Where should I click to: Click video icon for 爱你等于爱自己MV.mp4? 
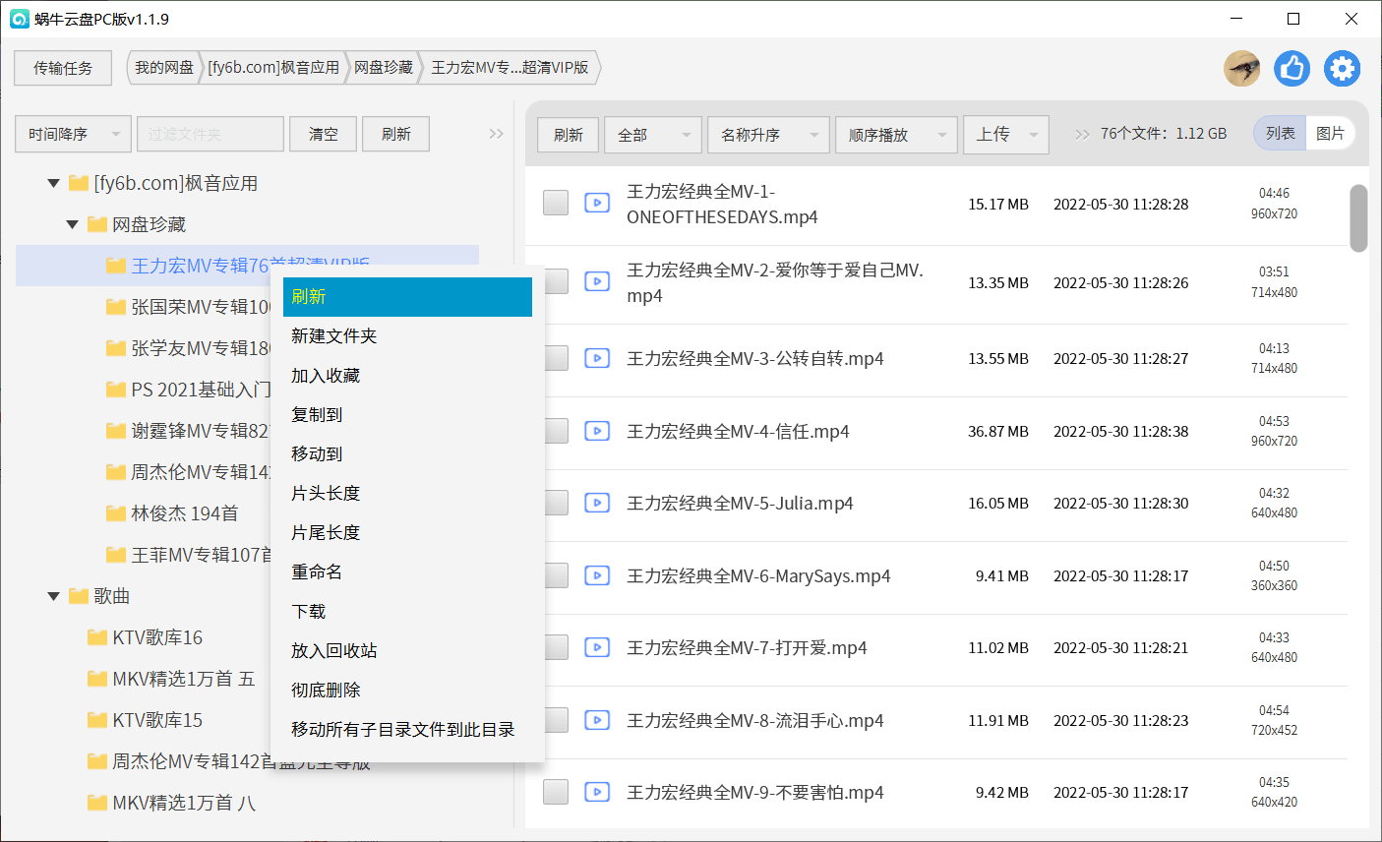(597, 281)
